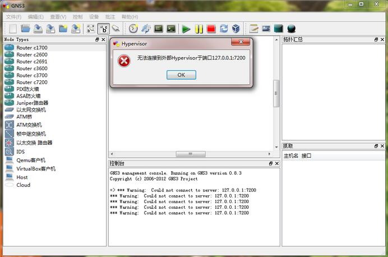The height and width of the screenshot is (257, 388).
Task: Choose the Router c7200 icon
Action: click(x=9, y=82)
